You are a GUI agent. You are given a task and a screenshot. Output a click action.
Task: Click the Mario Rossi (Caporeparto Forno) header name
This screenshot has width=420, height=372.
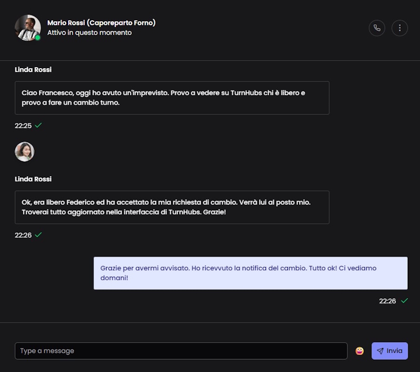coord(101,23)
